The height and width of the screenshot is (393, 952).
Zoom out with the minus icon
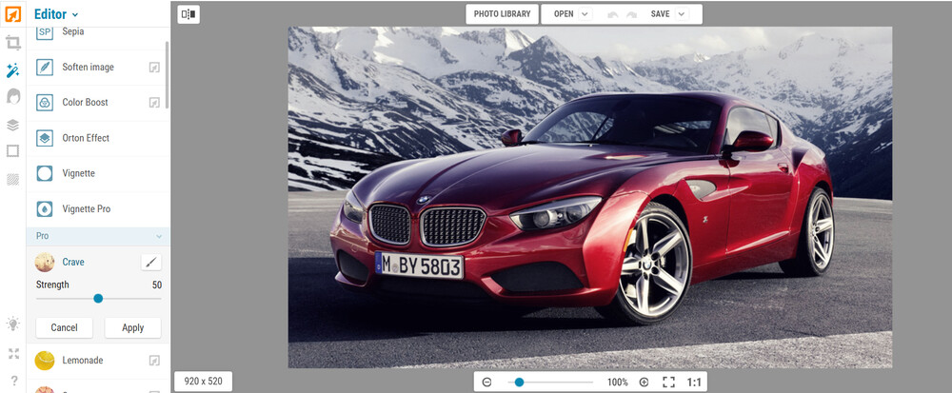[x=486, y=383]
